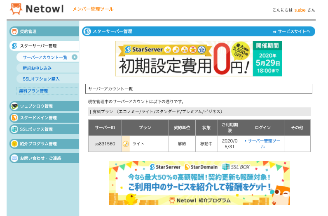Open the Netowl 紹介プログラム promotional banner
328x216 pixels.
coord(199,183)
